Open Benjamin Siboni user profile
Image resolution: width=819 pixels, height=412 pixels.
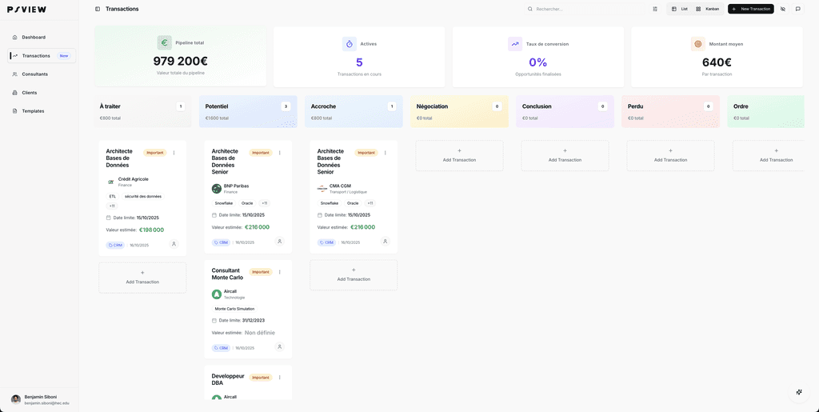tap(40, 399)
